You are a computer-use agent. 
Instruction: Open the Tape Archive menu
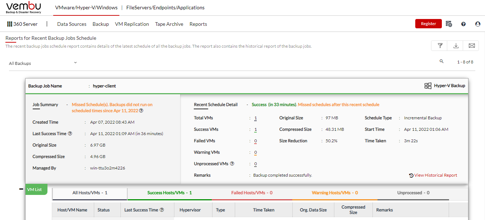coord(169,24)
